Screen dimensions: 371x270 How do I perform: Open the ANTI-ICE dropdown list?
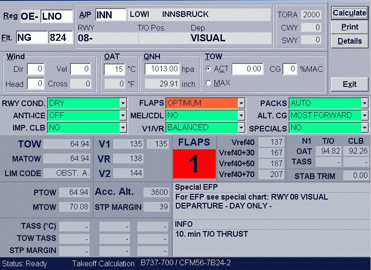click(x=123, y=116)
